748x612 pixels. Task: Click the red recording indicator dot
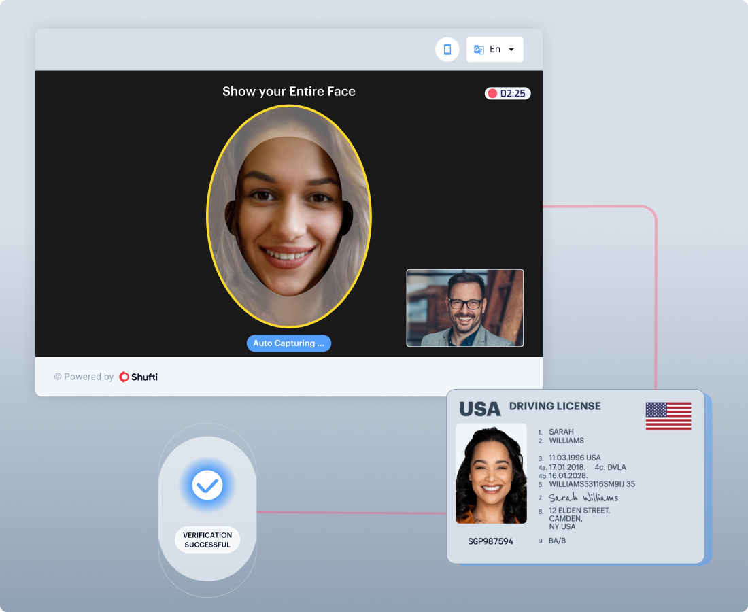coord(492,93)
